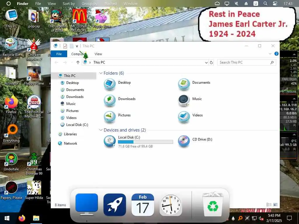
Task: Open the Music folder in main pane
Action: (190, 100)
